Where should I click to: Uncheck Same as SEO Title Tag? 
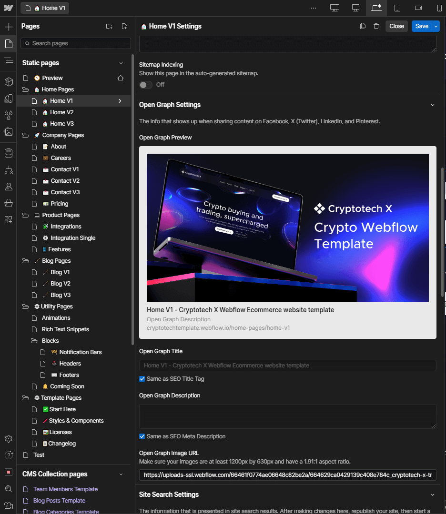[x=142, y=379]
